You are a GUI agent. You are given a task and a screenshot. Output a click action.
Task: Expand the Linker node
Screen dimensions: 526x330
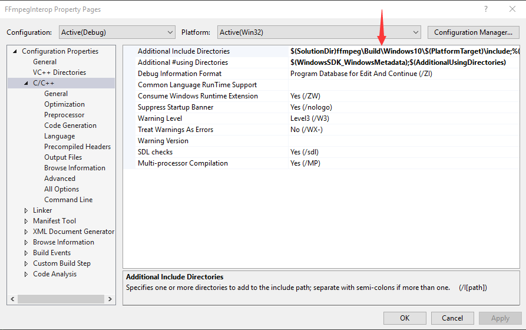(x=26, y=210)
